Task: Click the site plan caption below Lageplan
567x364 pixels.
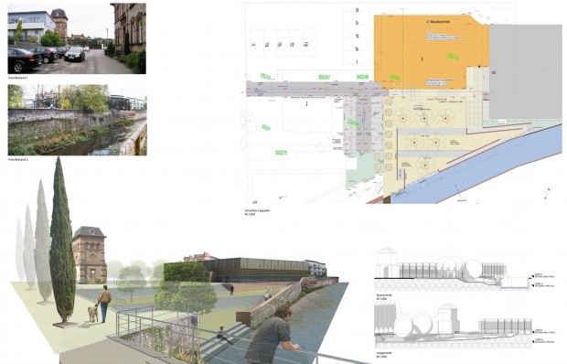Action: coord(257,212)
